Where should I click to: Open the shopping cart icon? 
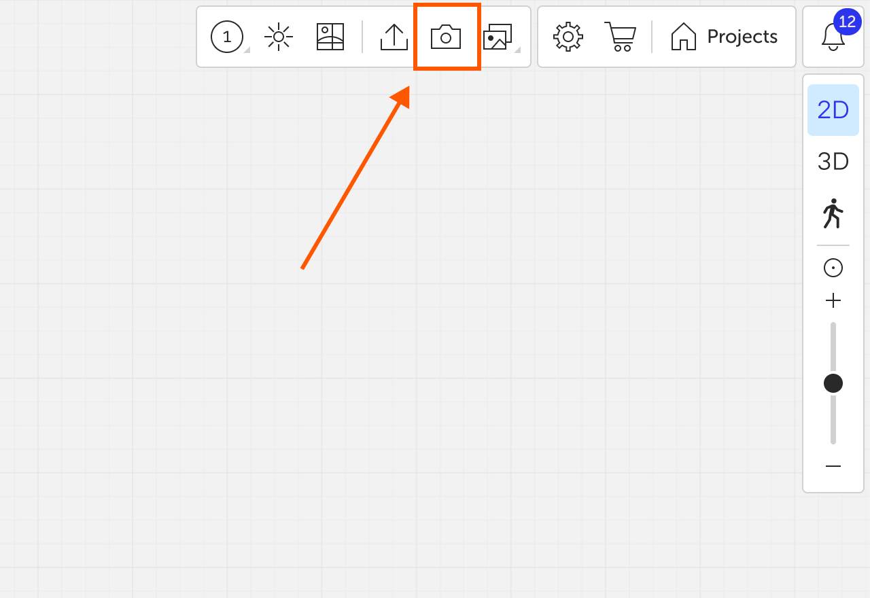(620, 37)
